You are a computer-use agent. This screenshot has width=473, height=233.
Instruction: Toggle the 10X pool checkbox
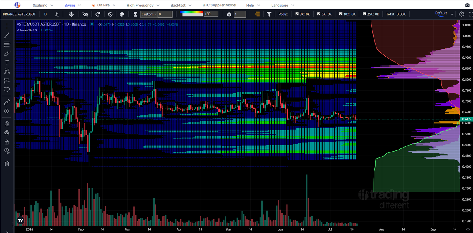pos(341,14)
